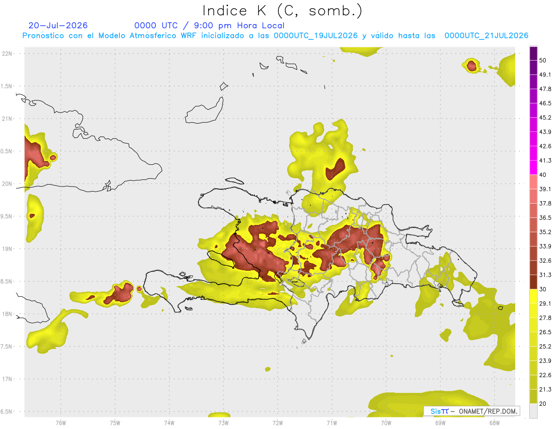Select the date text '20-Jul-2026'

click(x=58, y=25)
